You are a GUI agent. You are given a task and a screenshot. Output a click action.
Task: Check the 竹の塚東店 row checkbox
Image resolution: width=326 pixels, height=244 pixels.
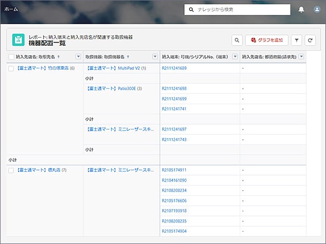[x=11, y=68]
